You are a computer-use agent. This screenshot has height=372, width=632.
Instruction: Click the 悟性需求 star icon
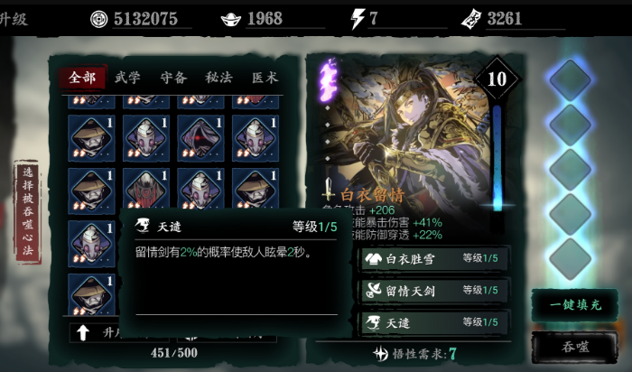[x=380, y=353]
